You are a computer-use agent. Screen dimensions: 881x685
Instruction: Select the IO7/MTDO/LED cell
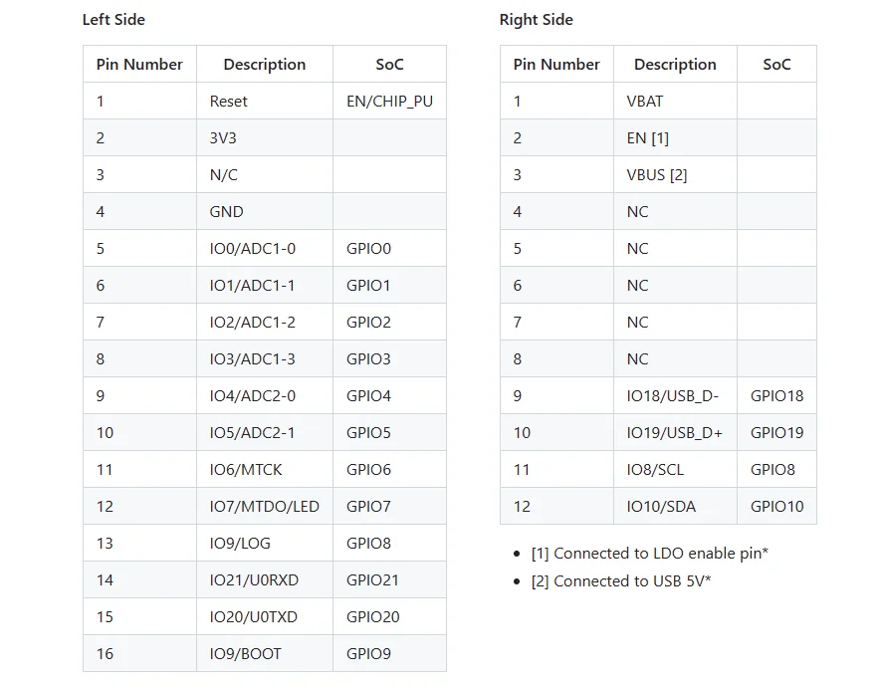tap(264, 507)
